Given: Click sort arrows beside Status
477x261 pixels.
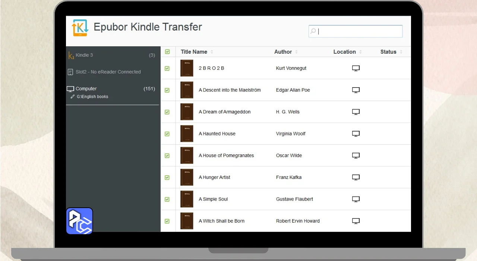Looking at the screenshot, I should click(401, 52).
